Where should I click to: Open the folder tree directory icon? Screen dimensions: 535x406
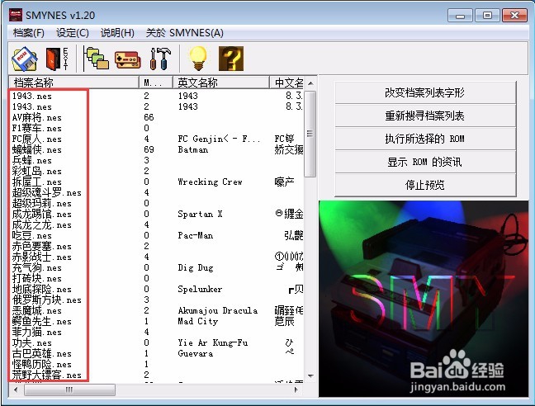click(x=97, y=59)
